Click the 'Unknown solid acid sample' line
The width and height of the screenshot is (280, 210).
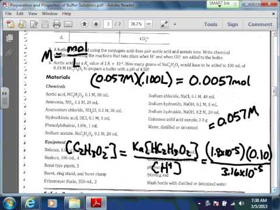pyautogui.click(x=178, y=120)
